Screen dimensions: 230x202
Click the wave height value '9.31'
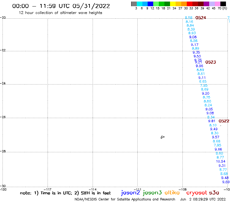click(x=222, y=166)
